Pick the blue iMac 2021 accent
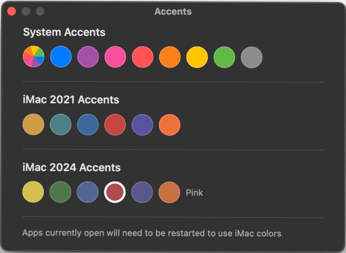 tap(88, 125)
